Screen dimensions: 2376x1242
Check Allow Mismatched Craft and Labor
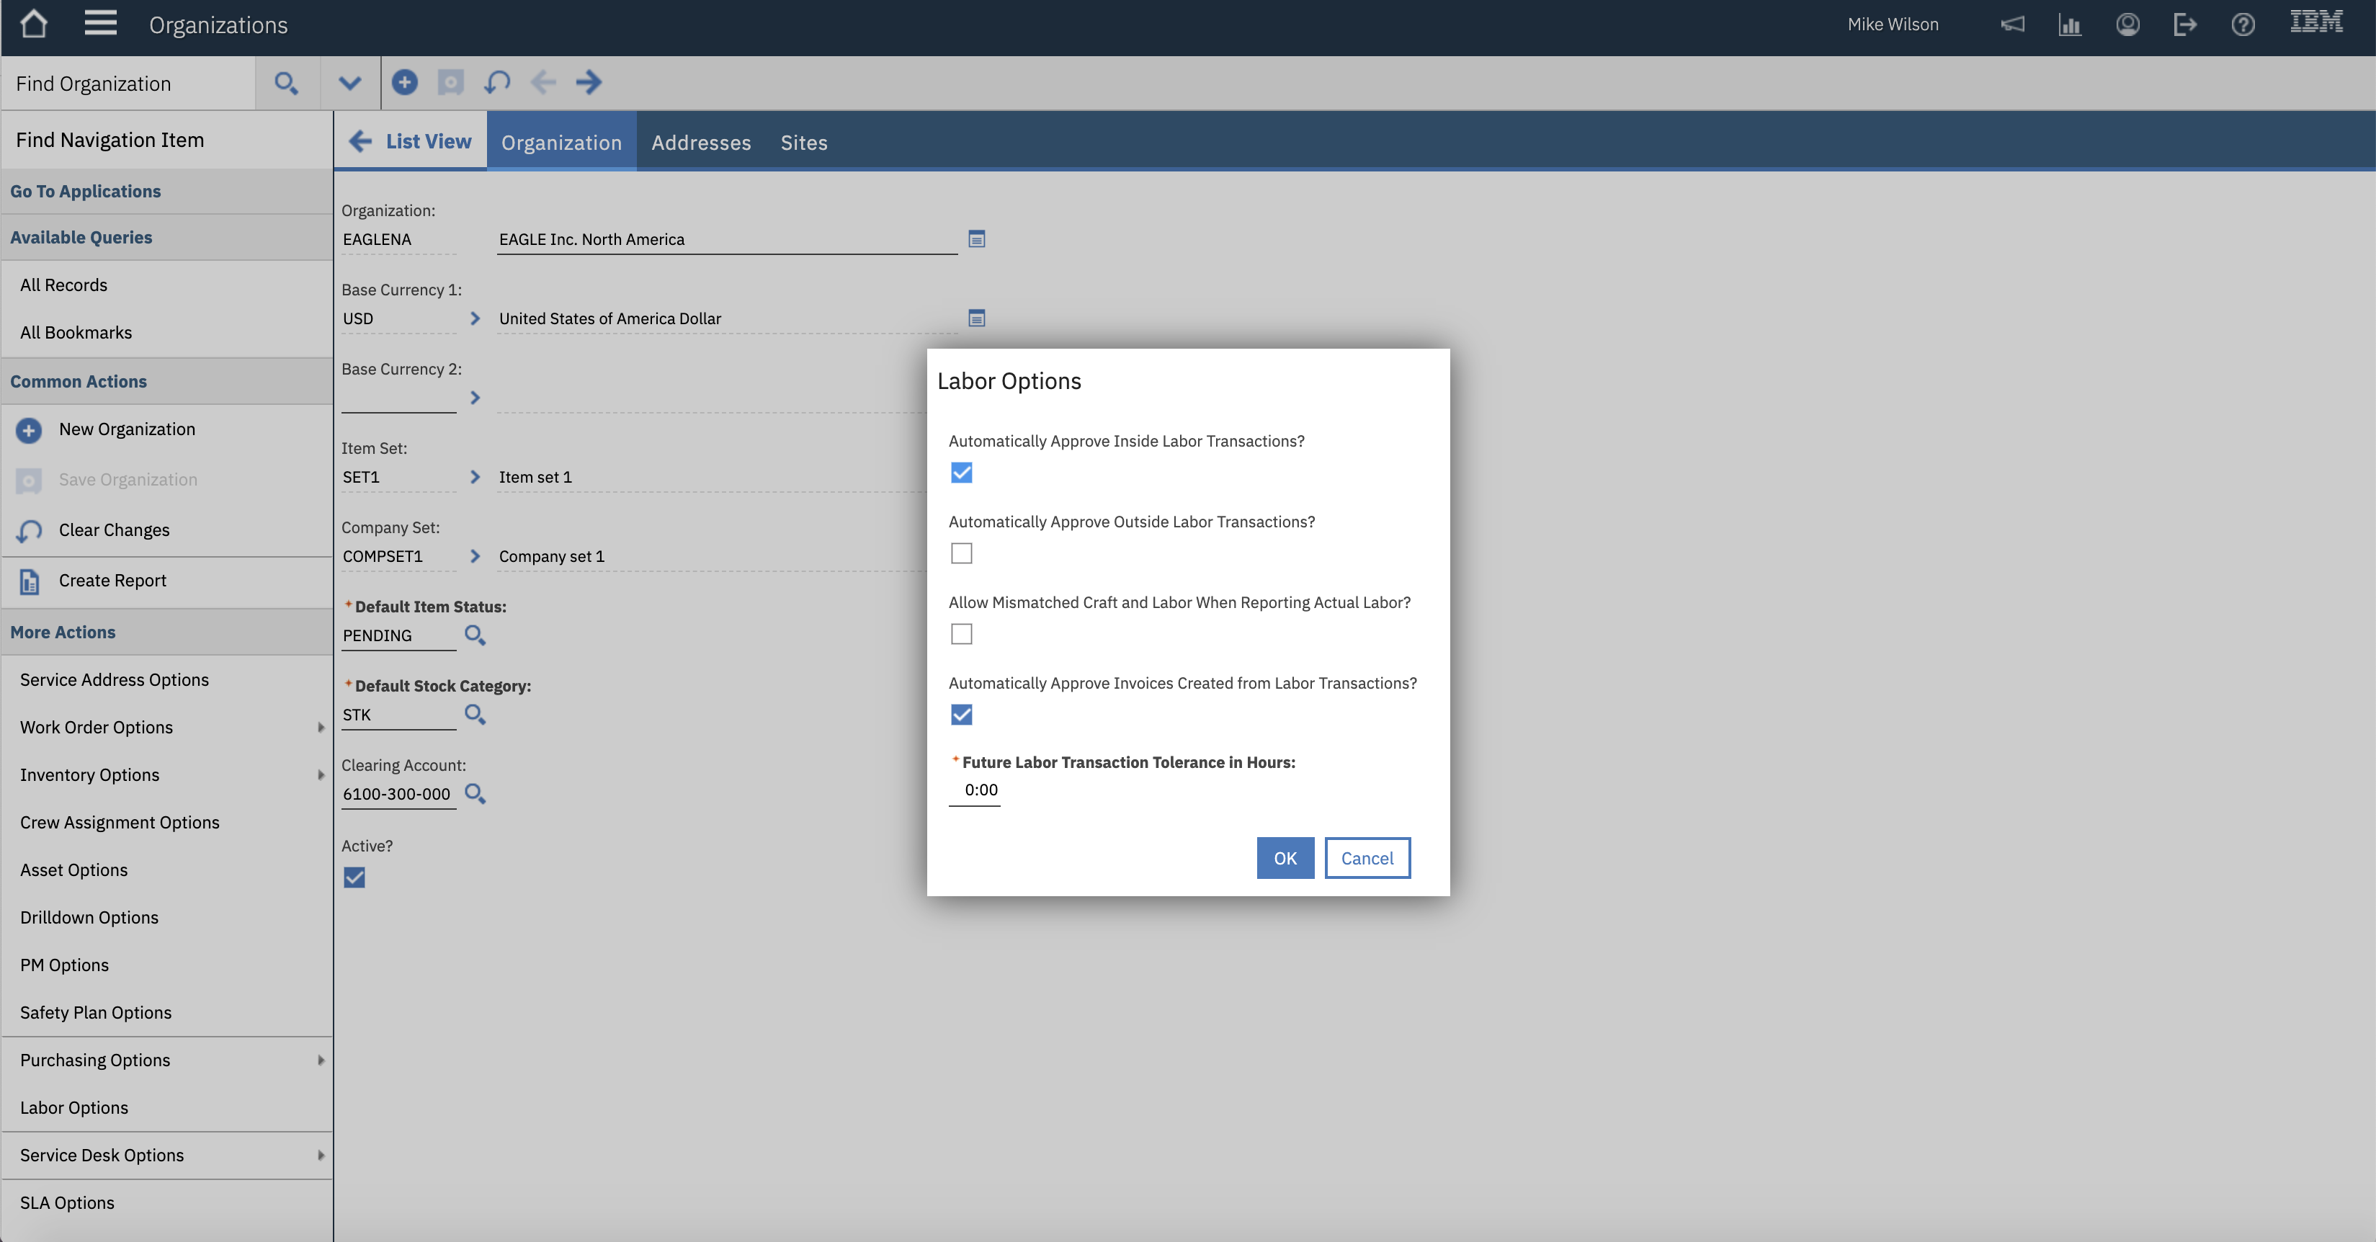[962, 633]
